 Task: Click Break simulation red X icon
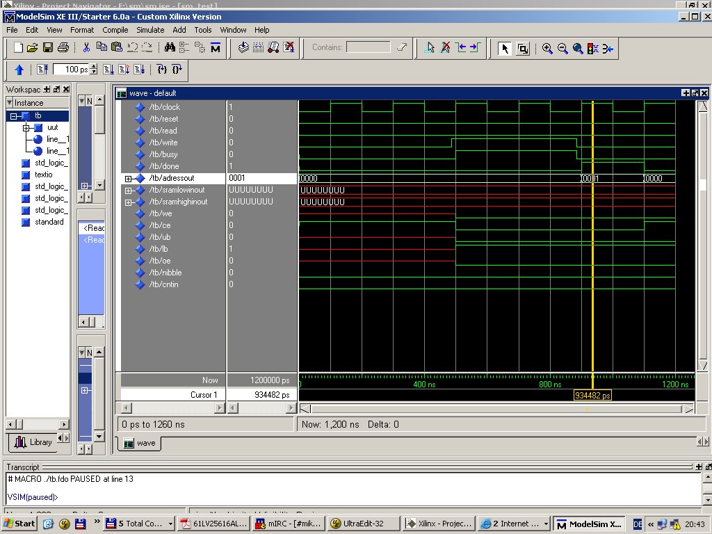point(289,47)
